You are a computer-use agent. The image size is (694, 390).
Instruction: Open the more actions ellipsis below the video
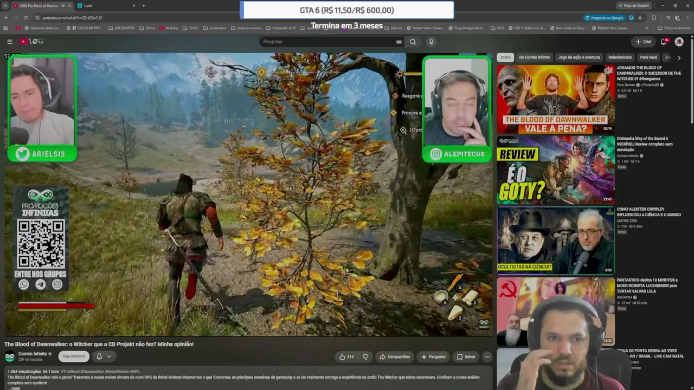click(x=487, y=356)
